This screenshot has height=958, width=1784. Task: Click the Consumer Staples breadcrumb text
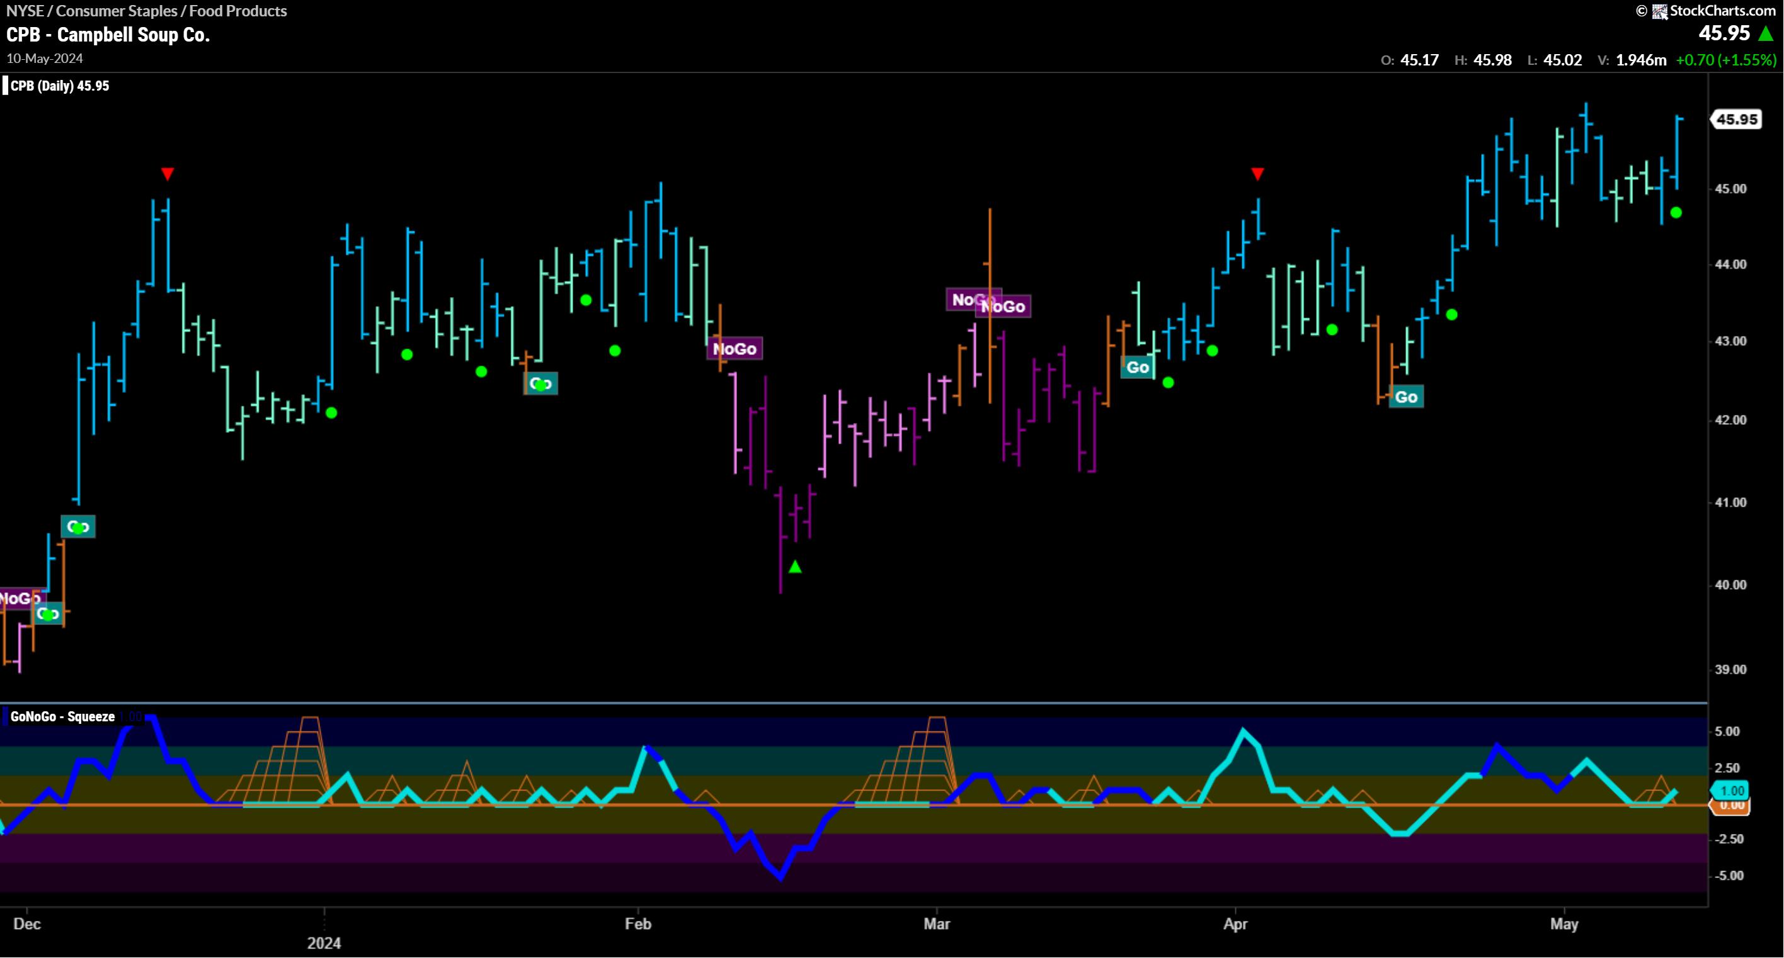tap(117, 11)
